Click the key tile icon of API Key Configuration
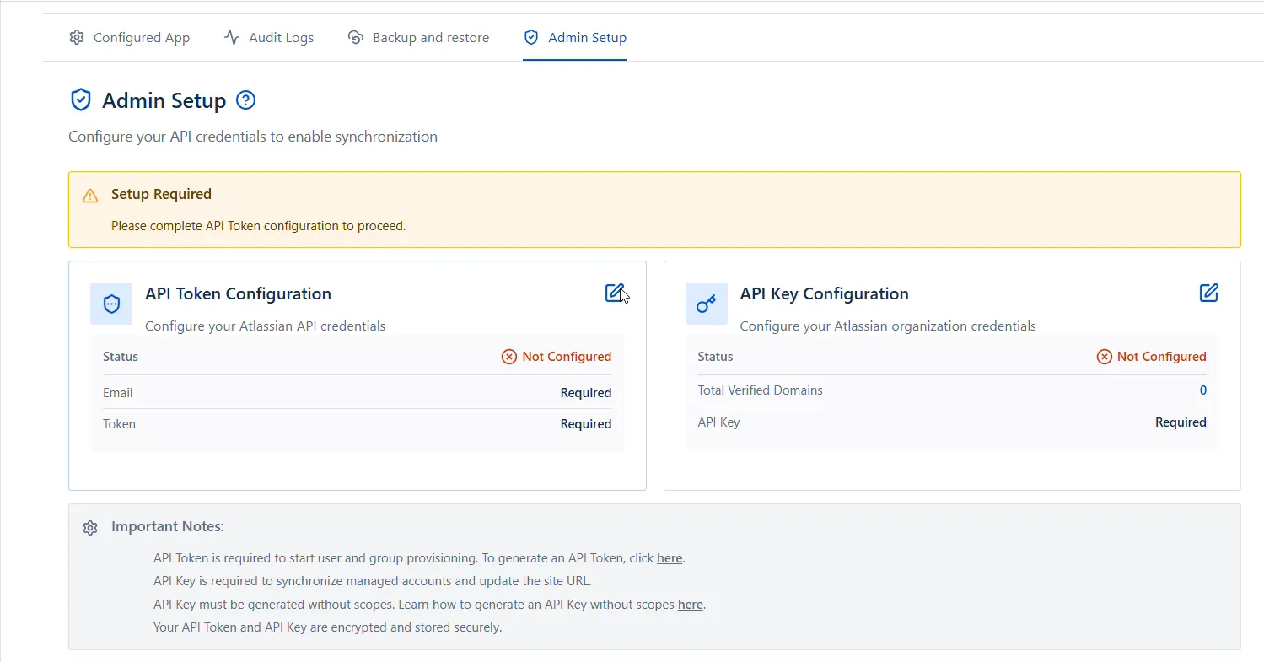The image size is (1264, 662). click(707, 304)
